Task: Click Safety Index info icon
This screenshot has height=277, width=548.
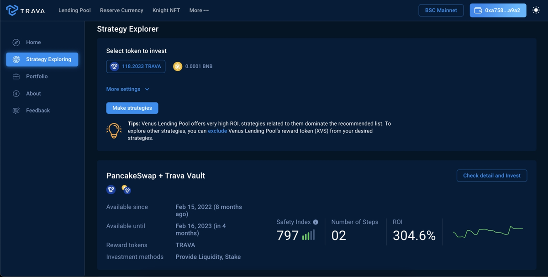Action: (315, 222)
